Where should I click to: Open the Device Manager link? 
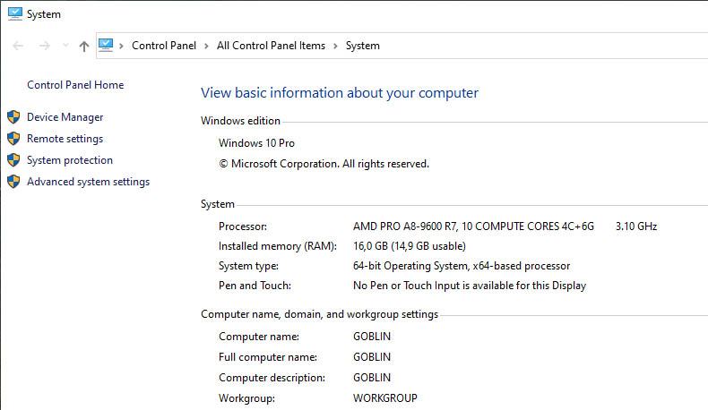point(65,117)
